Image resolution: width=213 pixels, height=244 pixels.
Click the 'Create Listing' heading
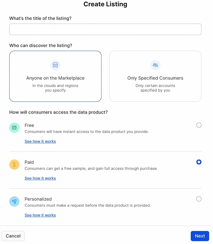click(105, 4)
